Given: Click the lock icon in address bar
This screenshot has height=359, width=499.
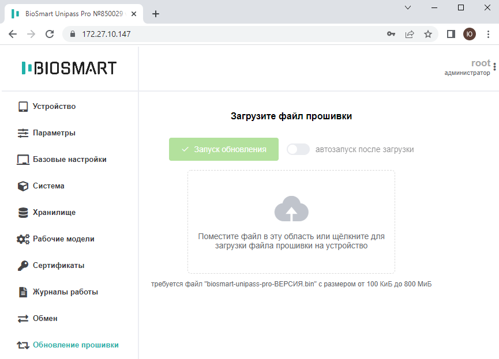Looking at the screenshot, I should [73, 34].
